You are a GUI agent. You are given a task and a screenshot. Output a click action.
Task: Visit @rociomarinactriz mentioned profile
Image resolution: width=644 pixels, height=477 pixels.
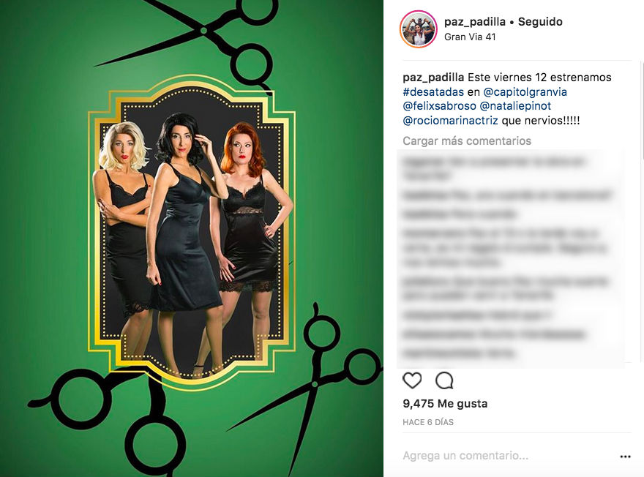(450, 121)
